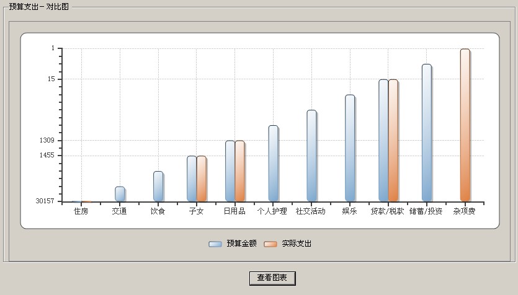Image resolution: width=518 pixels, height=295 pixels.
Task: Click the blue budget bar for 储蓄/投资
Action: [427, 133]
